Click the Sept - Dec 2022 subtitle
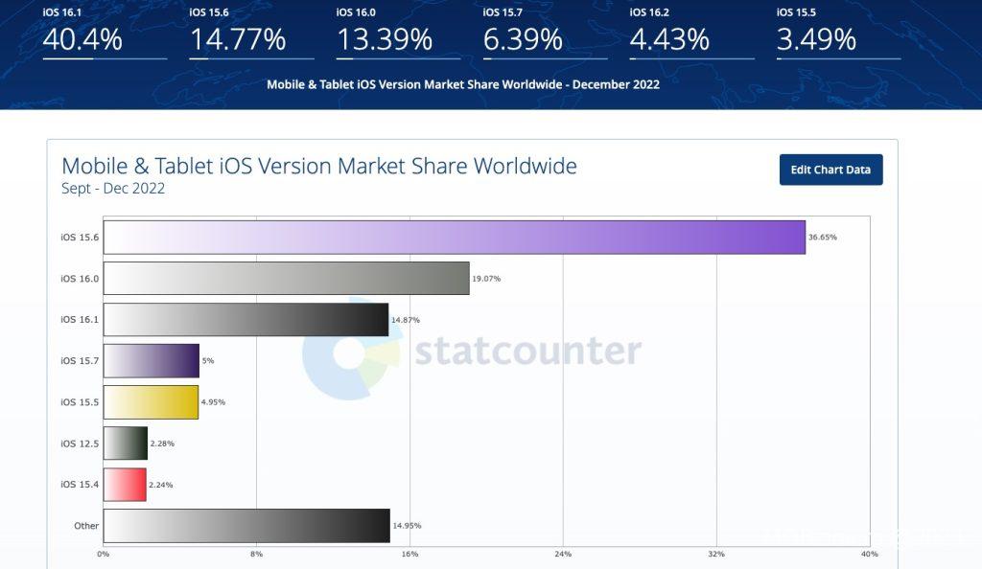This screenshot has width=982, height=569. 113,189
